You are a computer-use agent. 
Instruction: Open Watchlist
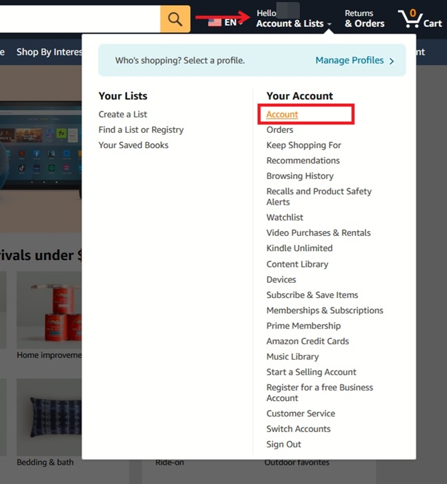[285, 217]
